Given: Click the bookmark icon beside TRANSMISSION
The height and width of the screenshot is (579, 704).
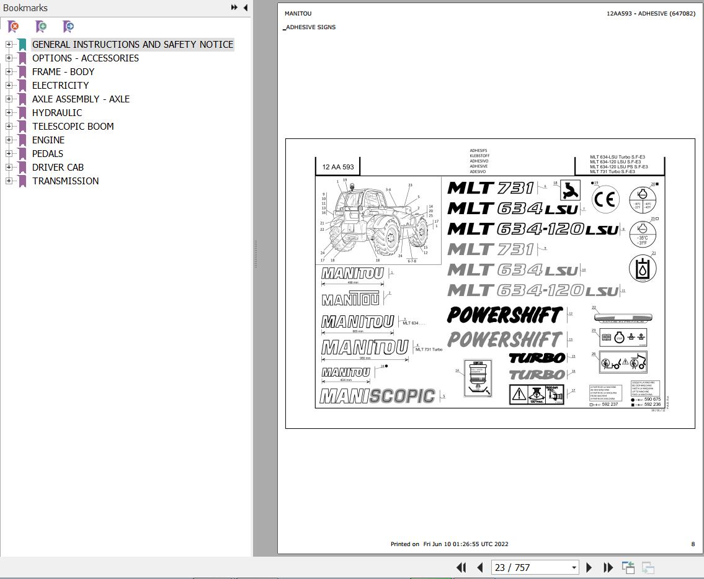Looking at the screenshot, I should coord(22,181).
